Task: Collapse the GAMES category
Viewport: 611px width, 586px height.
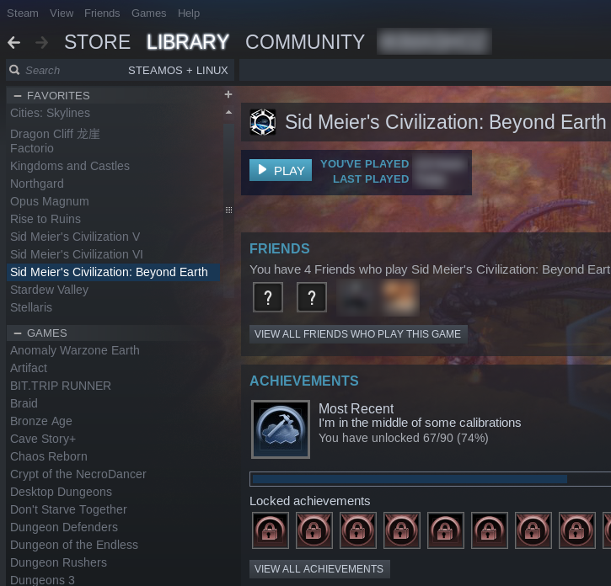Action: pos(18,333)
